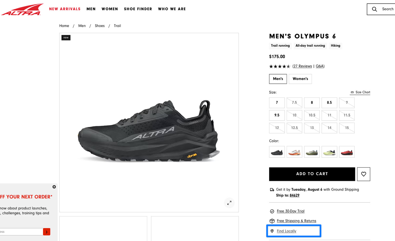The image size is (395, 241).
Task: Click the Free Shipping box icon
Action: [272, 221]
